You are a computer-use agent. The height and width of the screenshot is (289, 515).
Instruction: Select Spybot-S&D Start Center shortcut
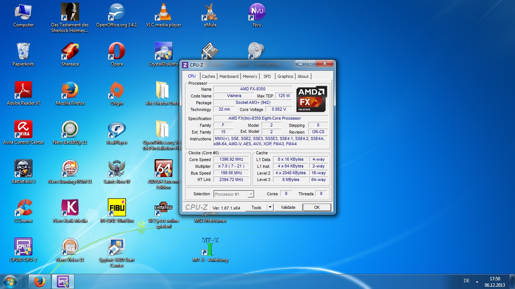(116, 253)
